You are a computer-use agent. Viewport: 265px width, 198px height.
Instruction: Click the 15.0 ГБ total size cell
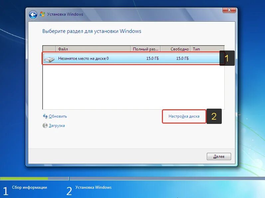(x=152, y=58)
